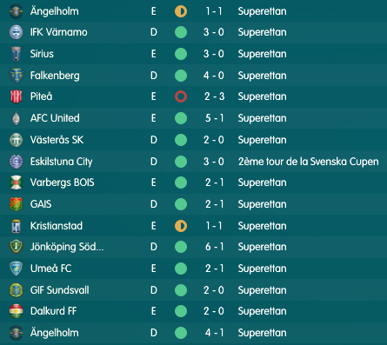
Task: Click the green win indicator for AFC United
Action: [x=181, y=118]
